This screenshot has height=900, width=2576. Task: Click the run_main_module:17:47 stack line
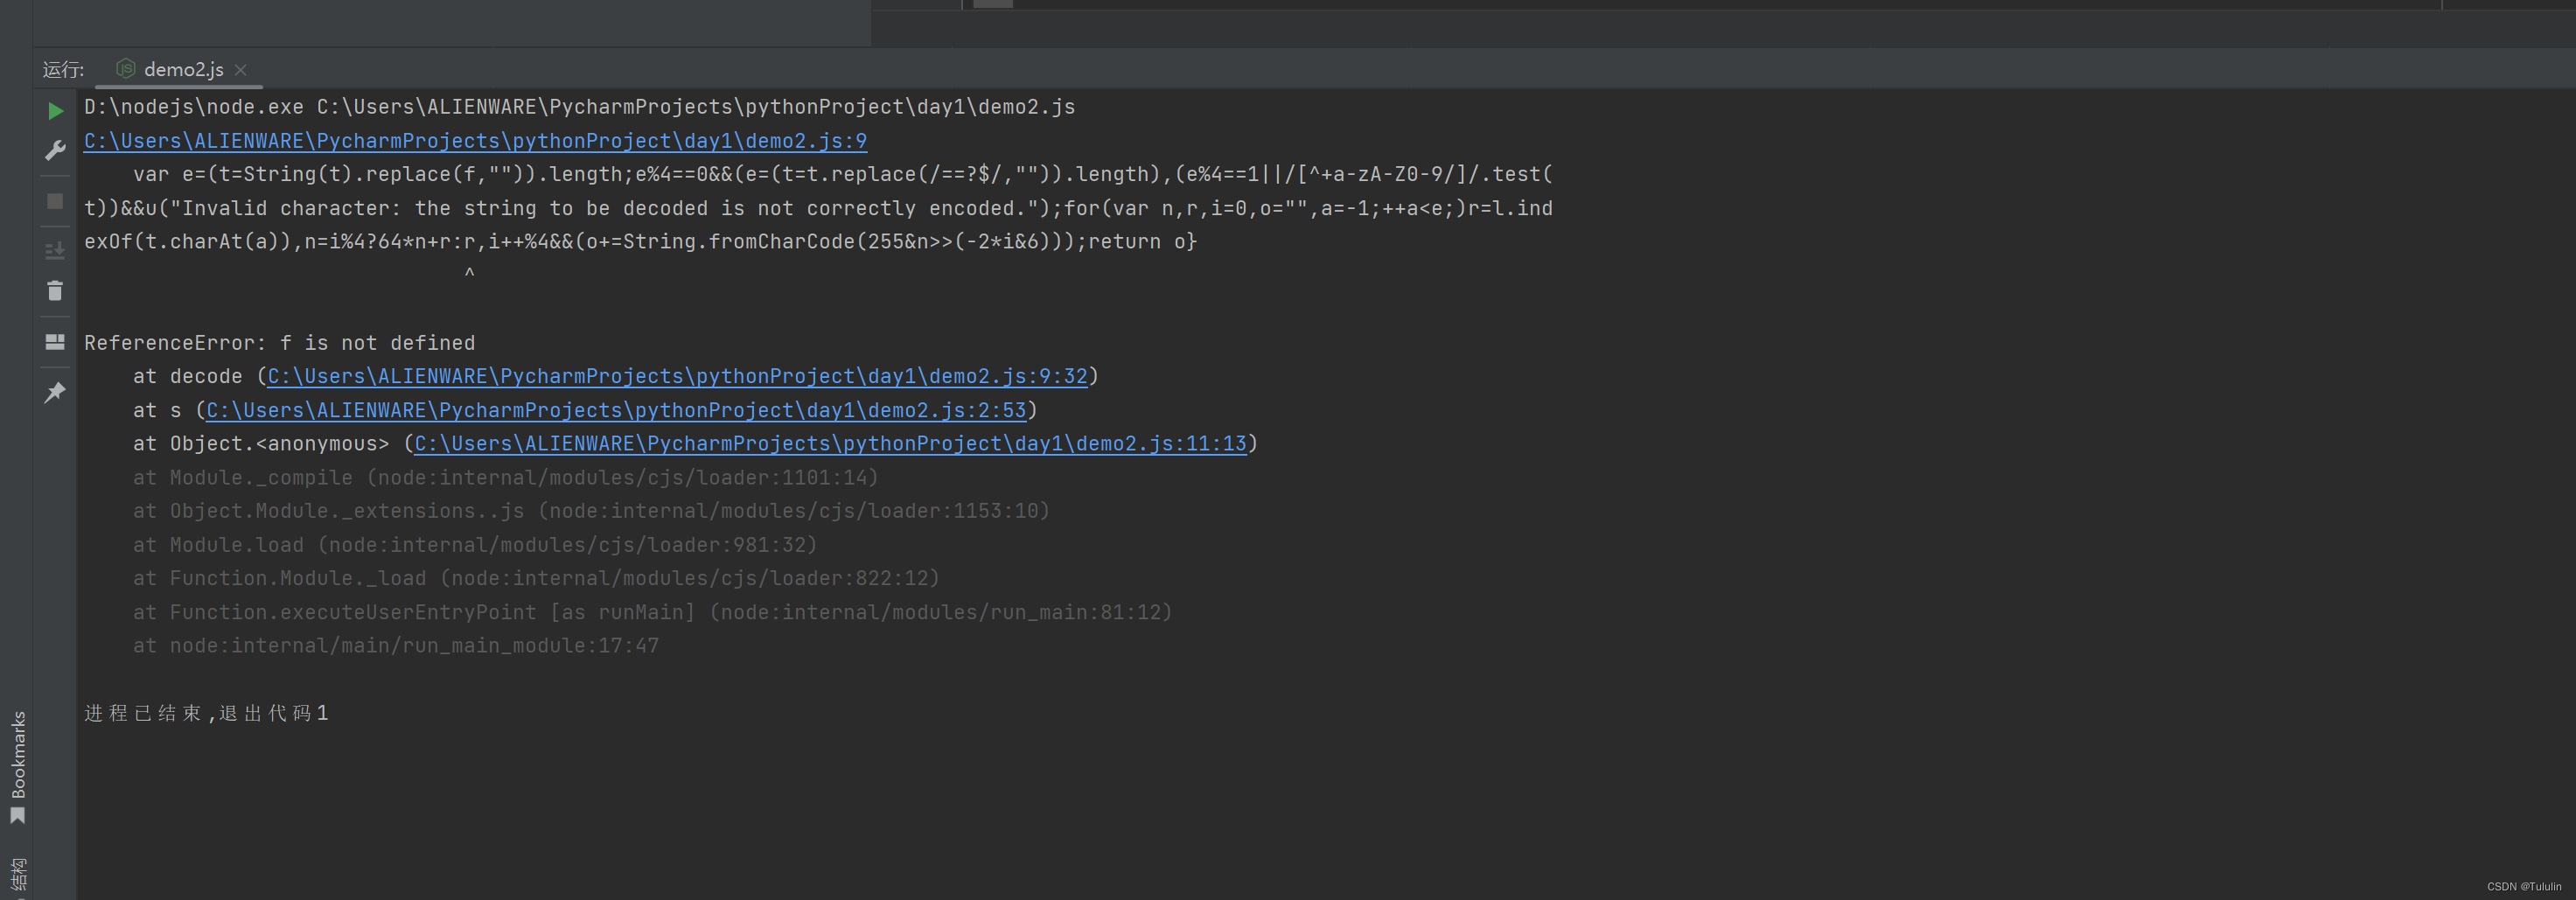[396, 646]
